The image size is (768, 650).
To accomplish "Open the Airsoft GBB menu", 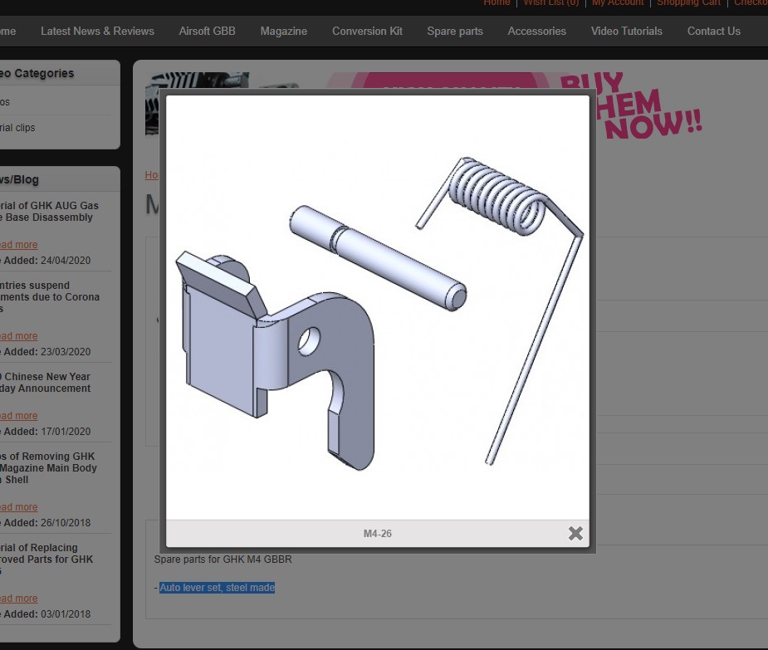I will (x=208, y=32).
